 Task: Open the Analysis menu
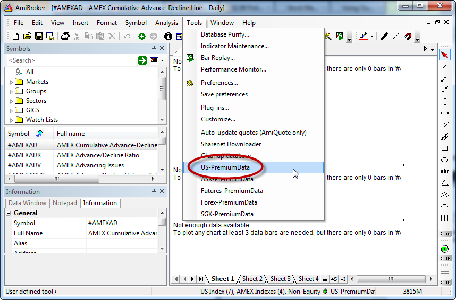point(166,23)
